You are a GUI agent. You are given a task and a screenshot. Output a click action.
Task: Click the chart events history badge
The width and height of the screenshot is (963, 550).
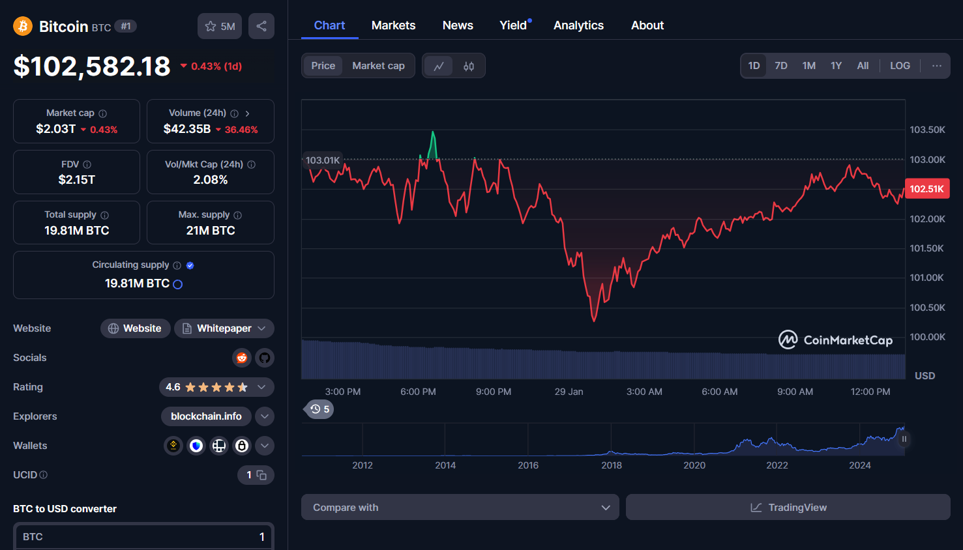(319, 409)
